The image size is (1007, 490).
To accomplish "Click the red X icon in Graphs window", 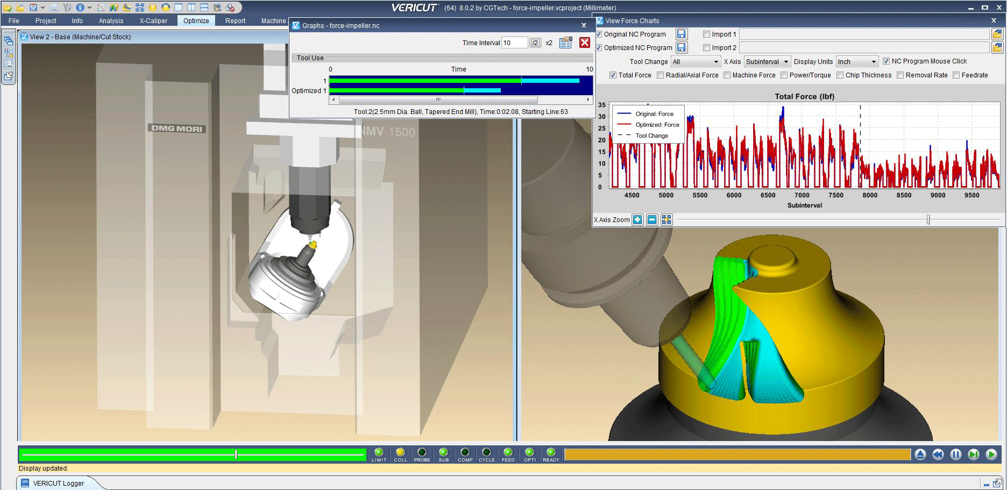I will click(x=585, y=43).
